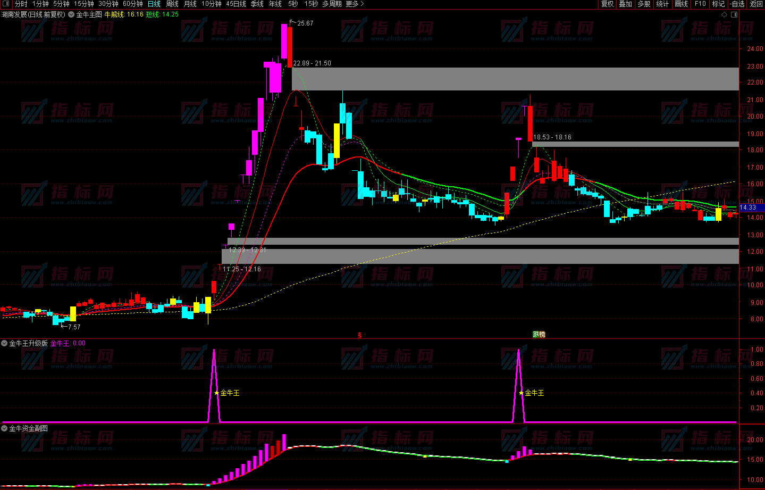The height and width of the screenshot is (490, 765).
Task: Toggle the right sidebar panel icon
Action: [x=734, y=15]
